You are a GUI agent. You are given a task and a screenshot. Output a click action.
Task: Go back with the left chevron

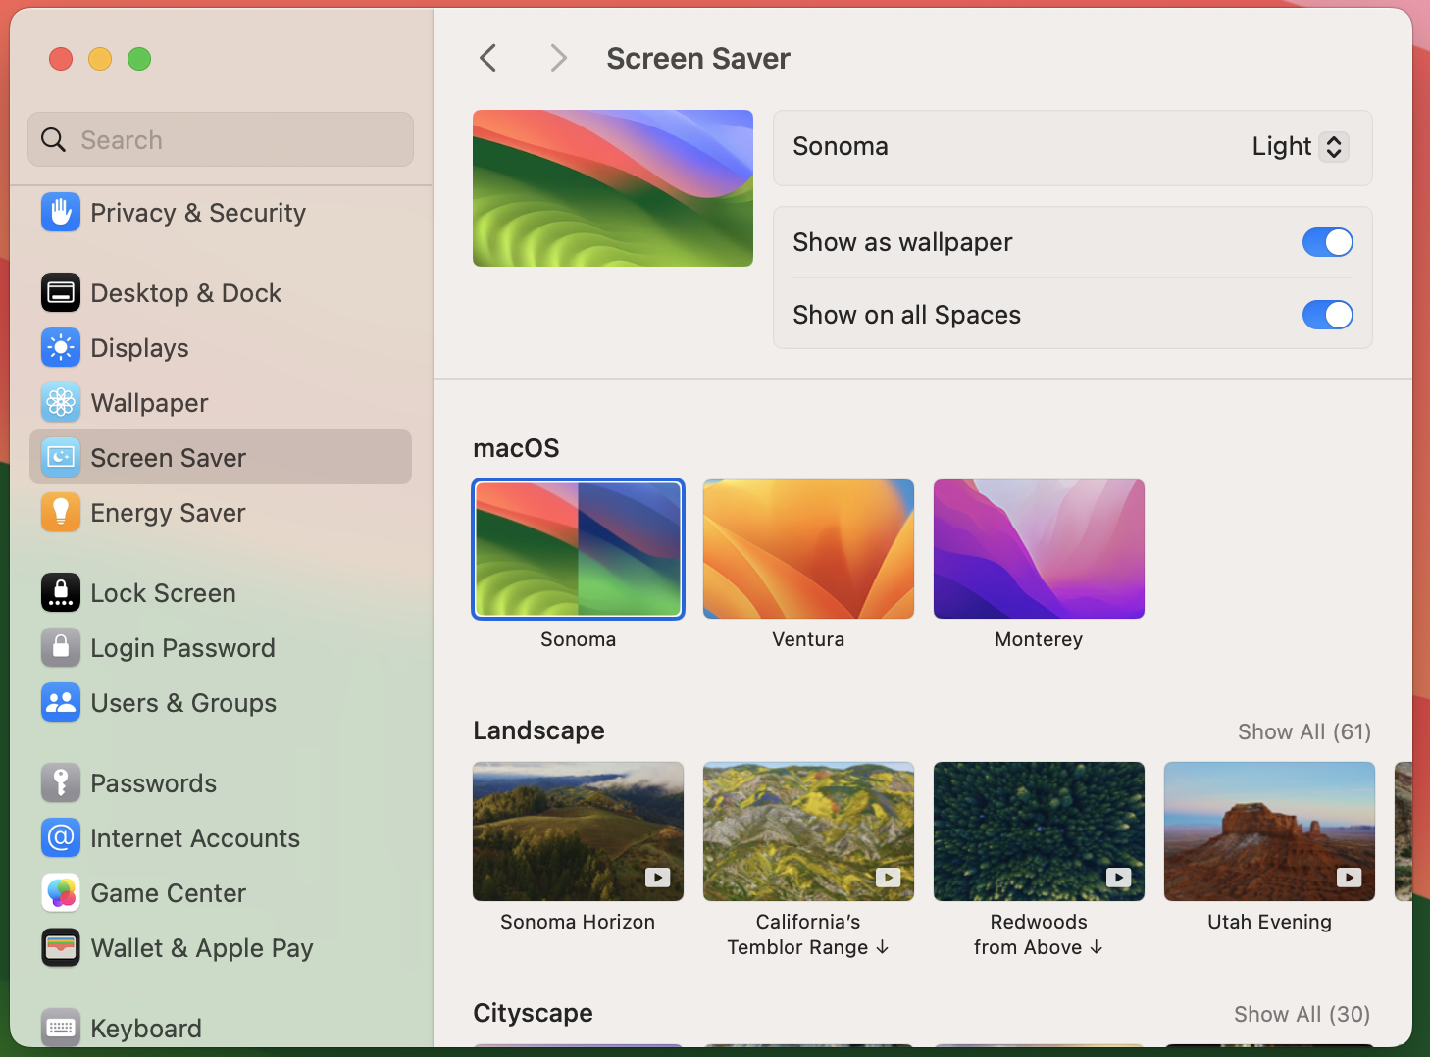[x=487, y=58]
